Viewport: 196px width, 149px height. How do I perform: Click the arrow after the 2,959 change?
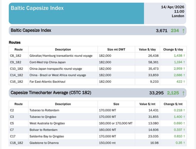click(184, 69)
